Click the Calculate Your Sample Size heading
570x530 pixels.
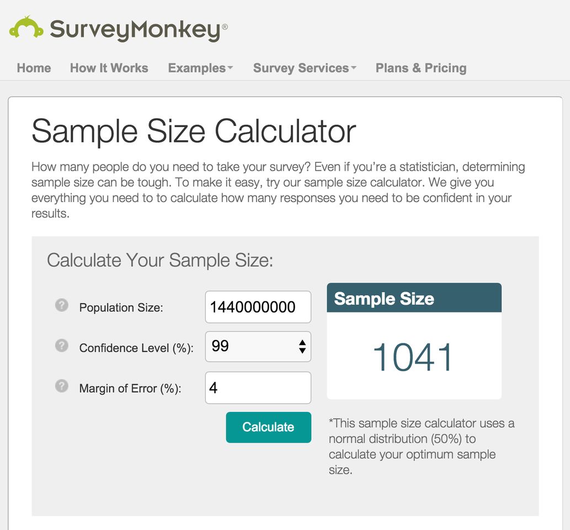click(x=160, y=261)
